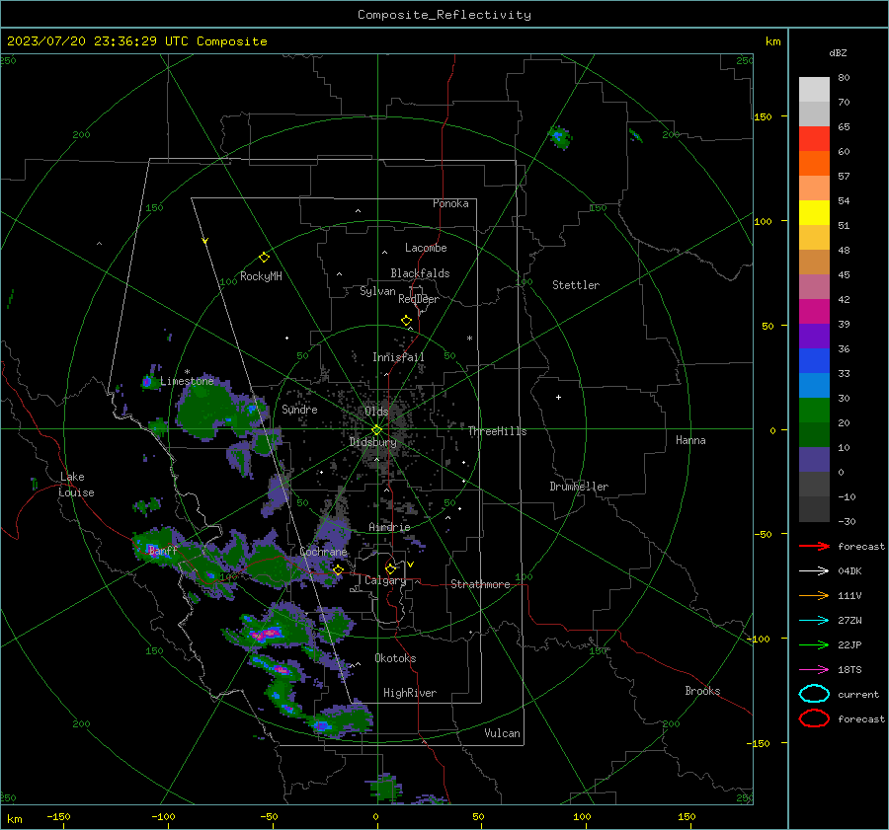Click the white 04DK arrow icon
Screen dimensions: 889x830
(x=814, y=571)
